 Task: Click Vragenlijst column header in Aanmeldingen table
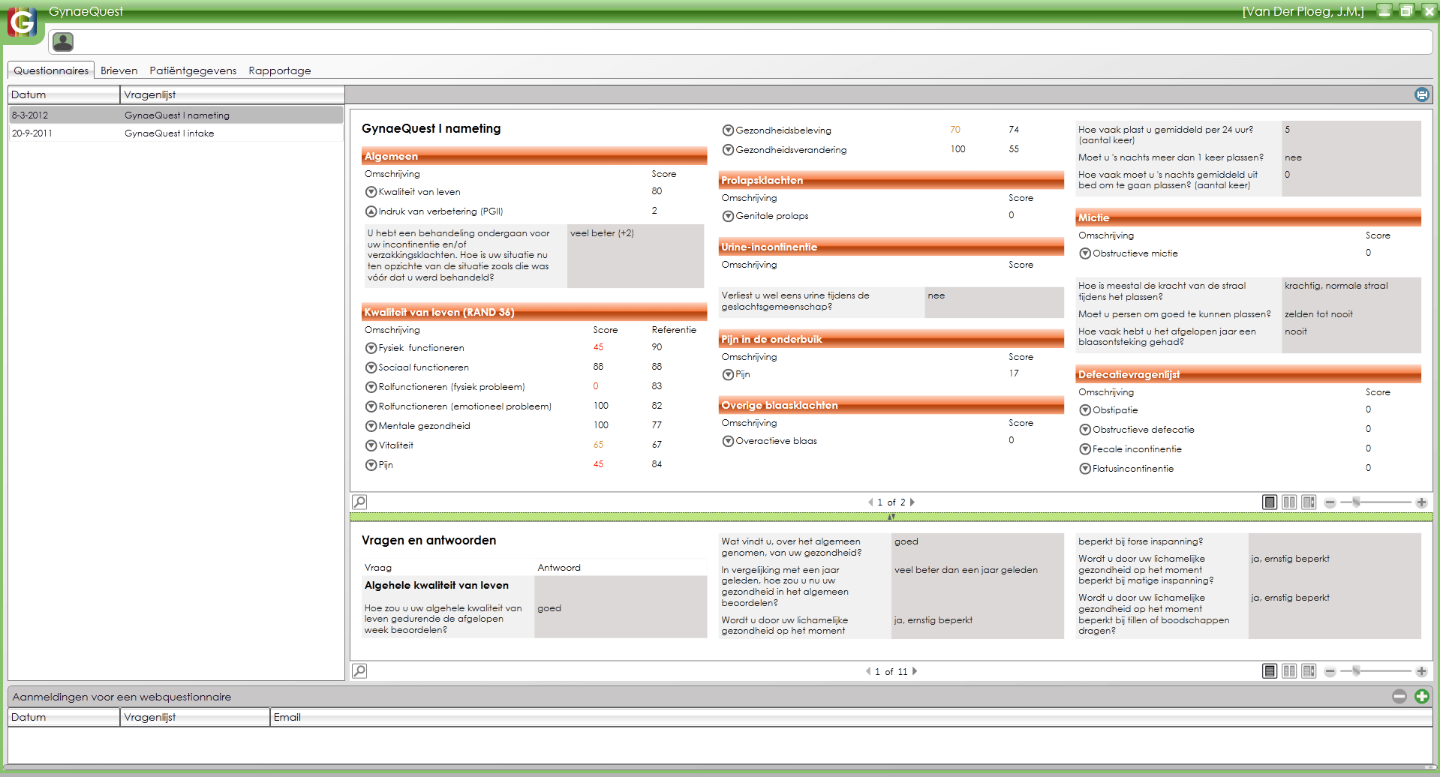click(x=195, y=717)
